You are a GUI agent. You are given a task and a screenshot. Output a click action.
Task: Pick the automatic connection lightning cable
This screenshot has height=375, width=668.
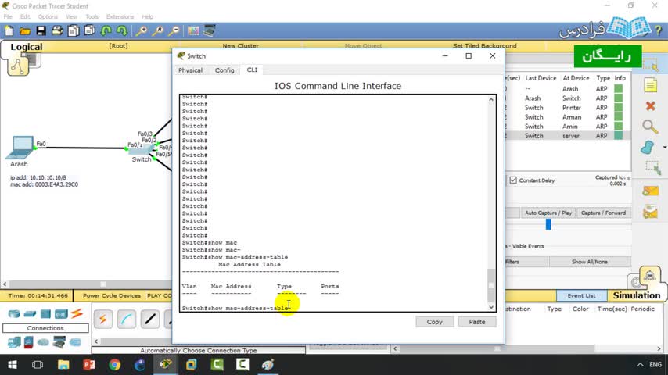point(103,320)
